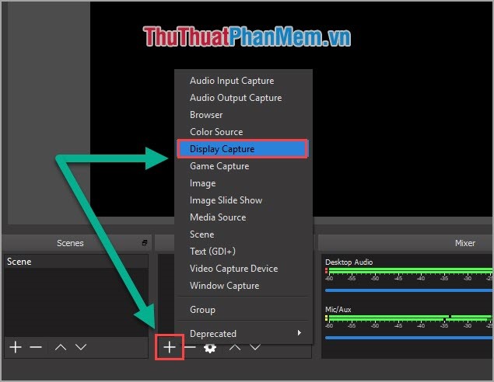This screenshot has width=494, height=382.
Task: Adjust Desktop Audio volume slider
Action: (409, 290)
